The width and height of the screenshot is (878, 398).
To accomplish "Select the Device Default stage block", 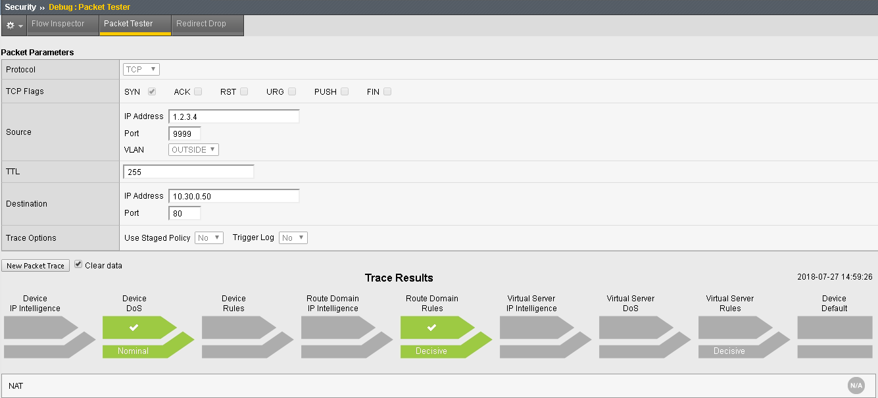I will click(835, 337).
